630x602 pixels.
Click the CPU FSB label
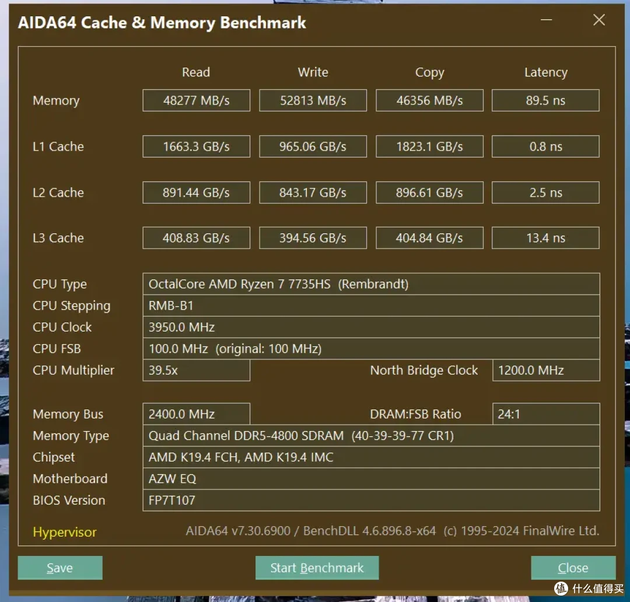point(57,348)
